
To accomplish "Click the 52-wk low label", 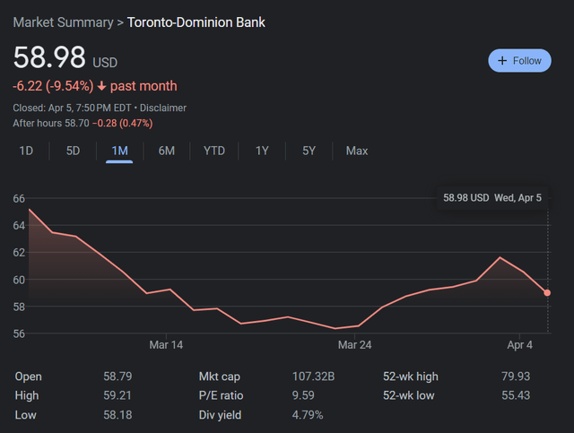I will 409,395.
